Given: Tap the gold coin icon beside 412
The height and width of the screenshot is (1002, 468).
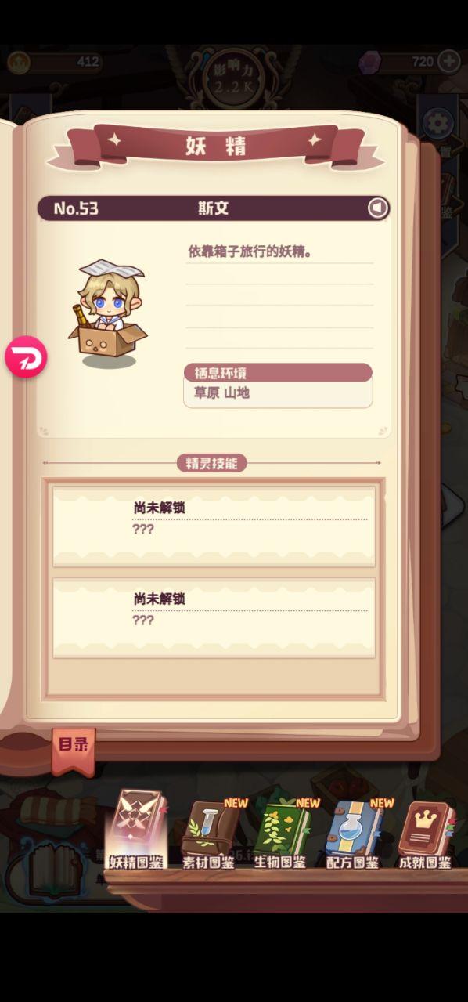Looking at the screenshot, I should pyautogui.click(x=19, y=62).
